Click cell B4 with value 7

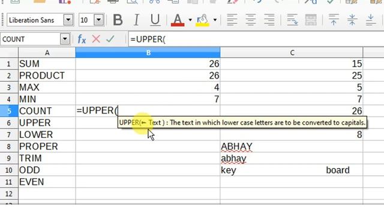tap(148, 99)
